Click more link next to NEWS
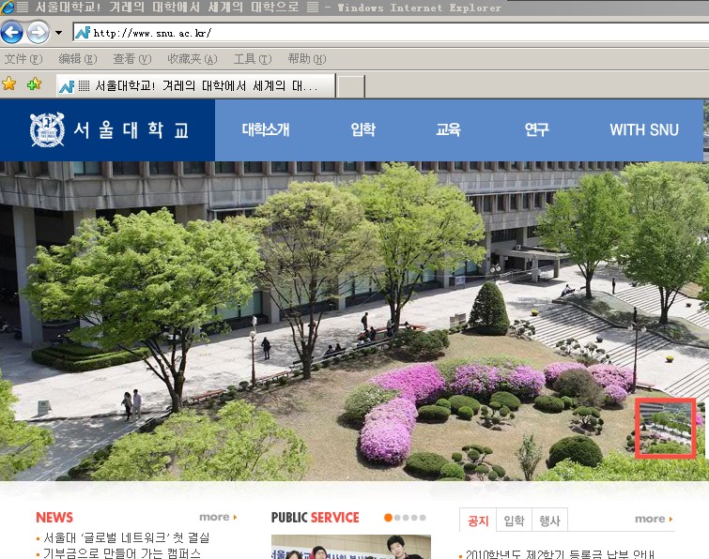The image size is (709, 559). click(218, 517)
